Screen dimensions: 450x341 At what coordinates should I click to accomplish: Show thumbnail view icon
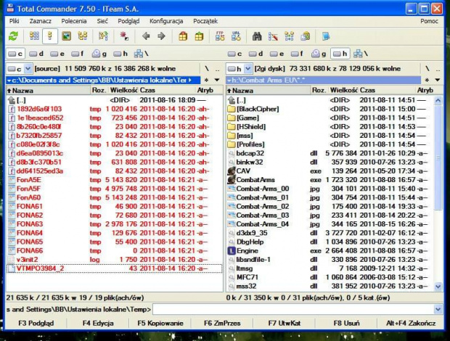(x=66, y=36)
